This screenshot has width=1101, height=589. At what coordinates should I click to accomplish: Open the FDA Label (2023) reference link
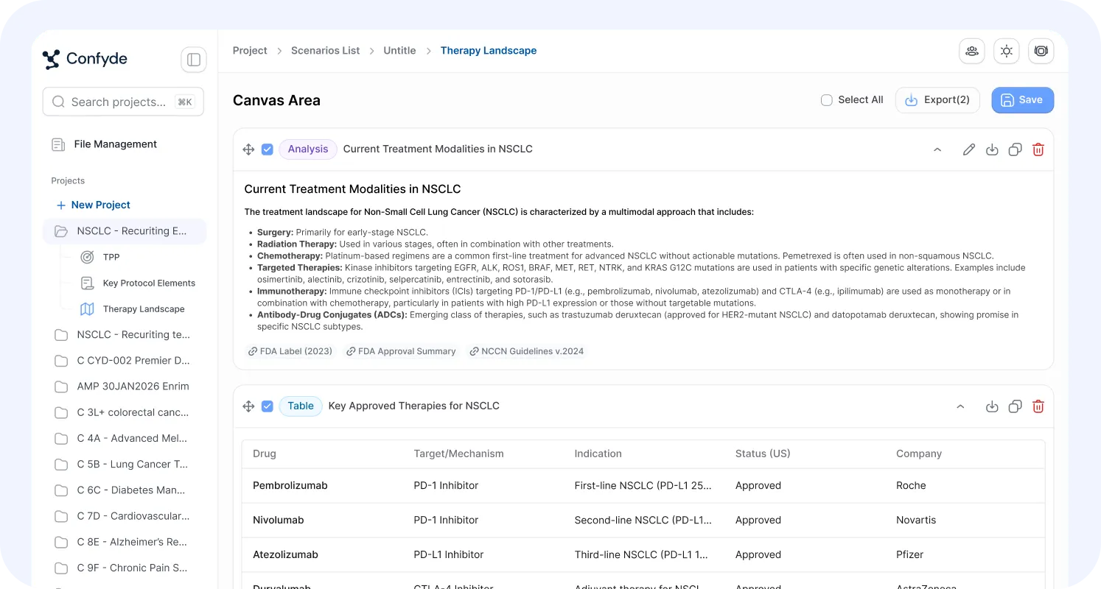pos(290,351)
